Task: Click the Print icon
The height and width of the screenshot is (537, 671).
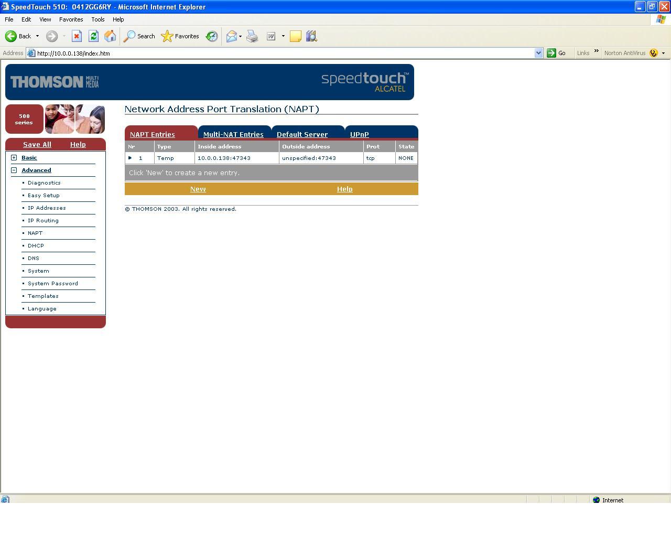Action: (x=252, y=36)
